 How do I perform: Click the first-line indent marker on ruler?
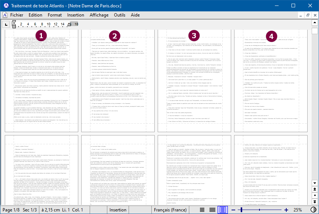14,22
